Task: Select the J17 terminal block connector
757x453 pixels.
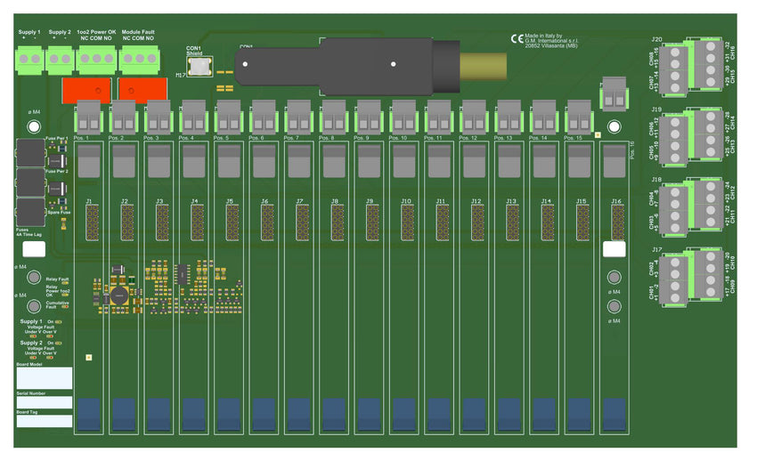Action: coord(691,276)
